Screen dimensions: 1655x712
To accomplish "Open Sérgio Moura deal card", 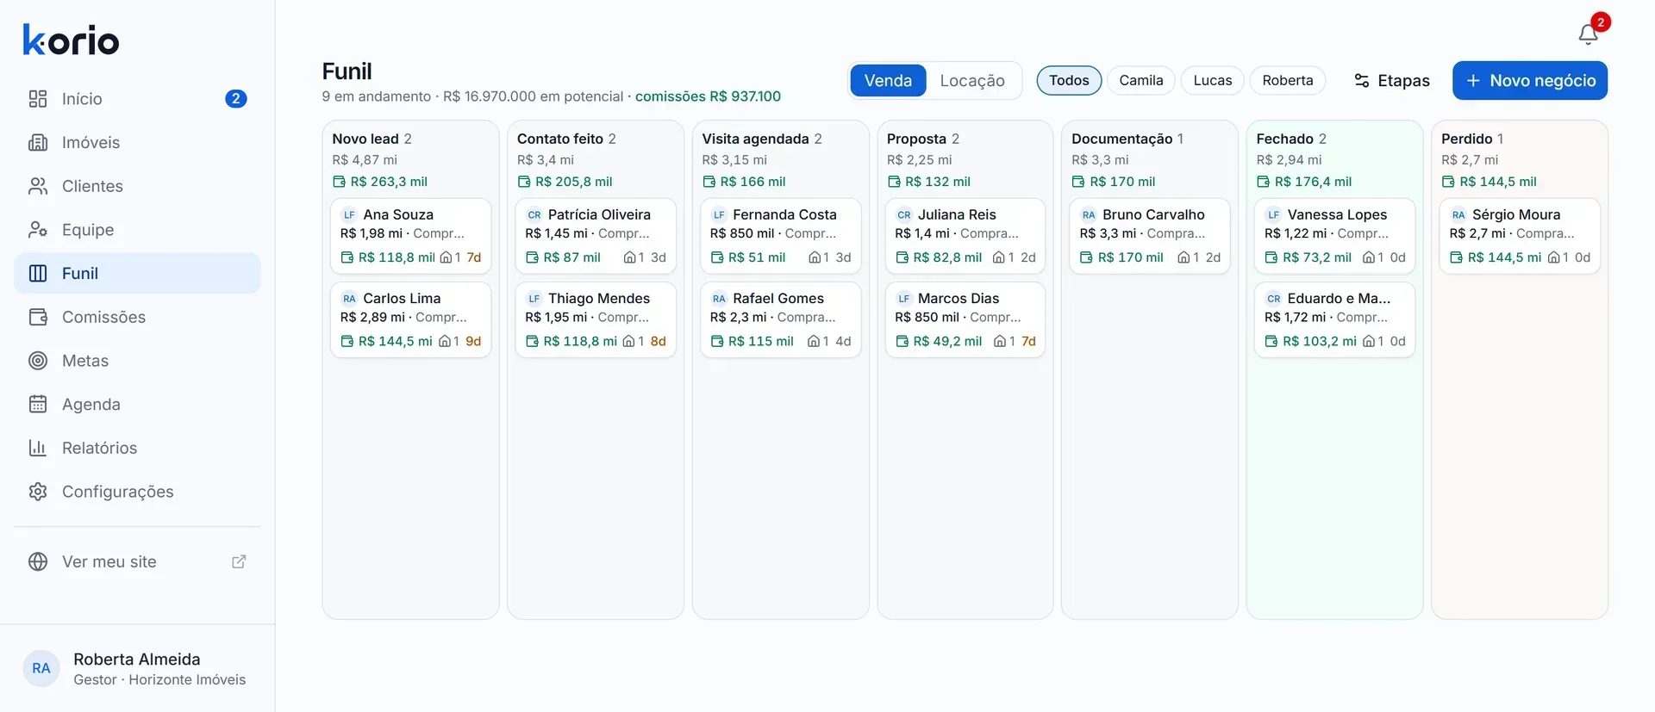I will coord(1520,236).
